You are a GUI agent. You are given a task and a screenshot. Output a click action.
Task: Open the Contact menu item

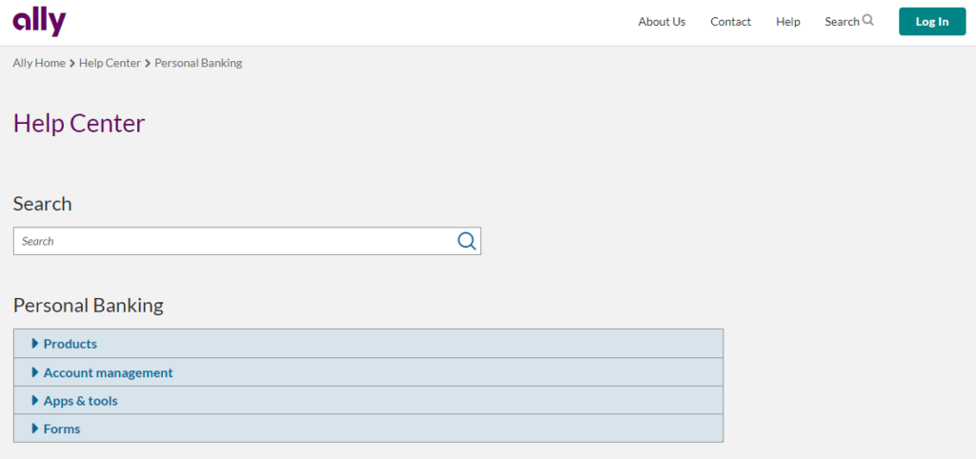point(731,22)
